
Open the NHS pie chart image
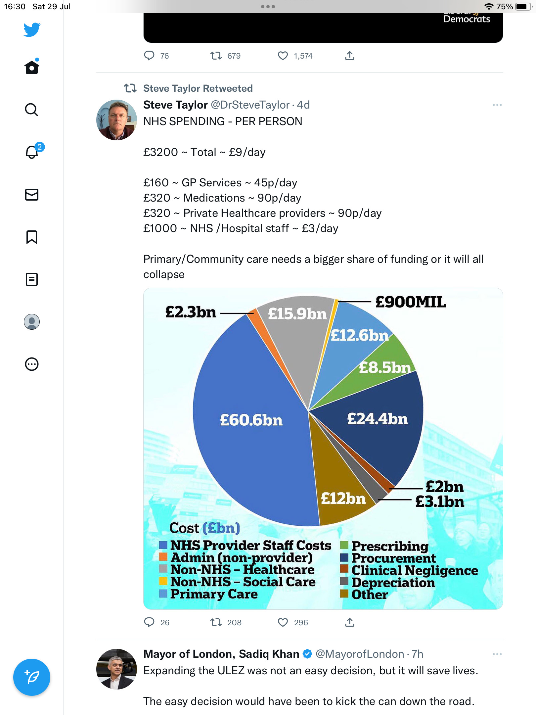click(323, 449)
